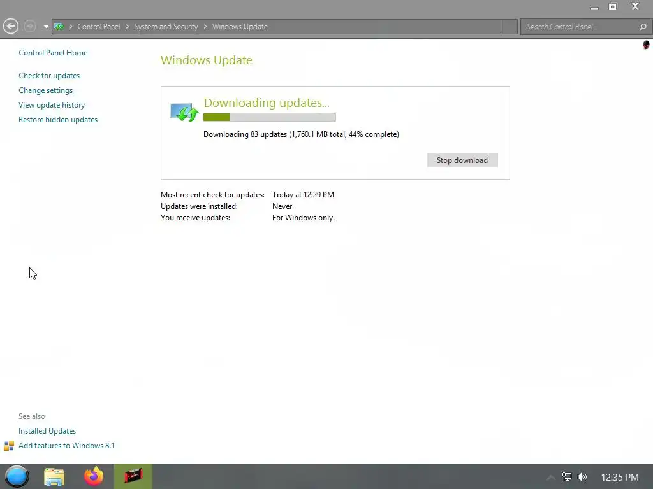This screenshot has width=653, height=489.
Task: Click the 'Downloading updates...' heading
Action: click(x=267, y=103)
